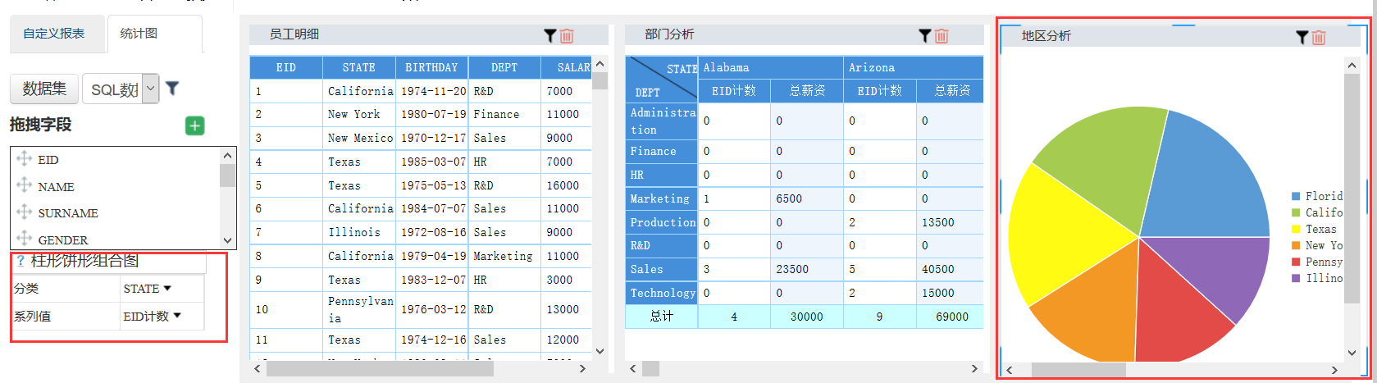Click the field list scroll down arrow
This screenshot has width=1377, height=383.
point(228,240)
